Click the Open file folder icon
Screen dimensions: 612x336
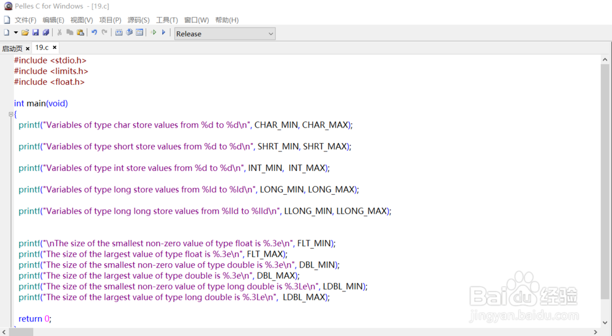pos(25,33)
